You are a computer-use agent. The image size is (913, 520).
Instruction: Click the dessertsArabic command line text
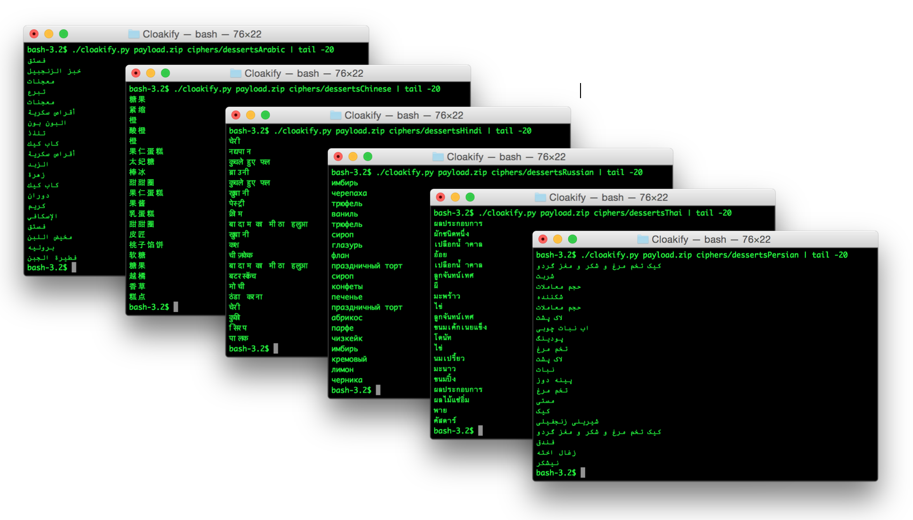pyautogui.click(x=181, y=50)
